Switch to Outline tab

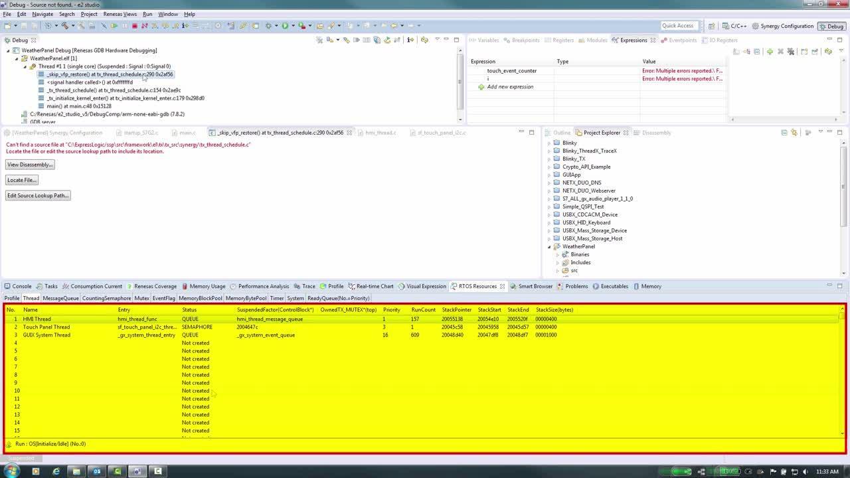(558, 133)
